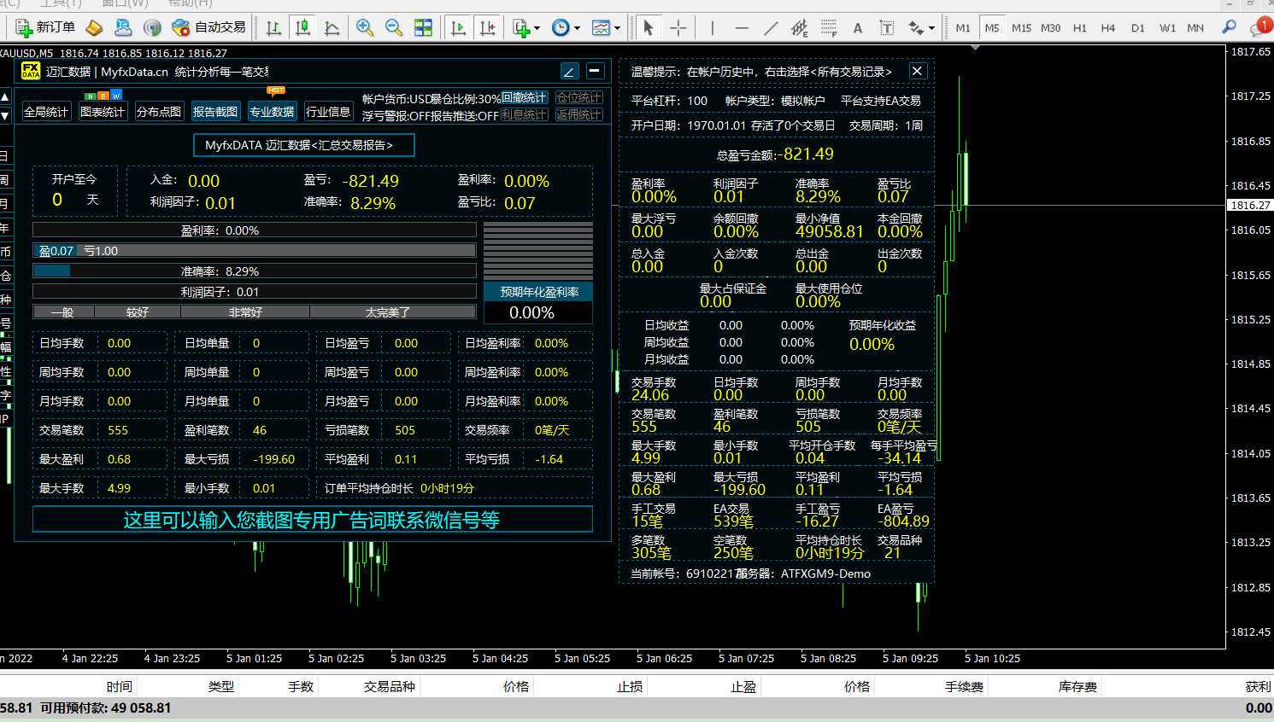The width and height of the screenshot is (1274, 722).
Task: Select the vertical line drawing tool
Action: pyautogui.click(x=712, y=28)
